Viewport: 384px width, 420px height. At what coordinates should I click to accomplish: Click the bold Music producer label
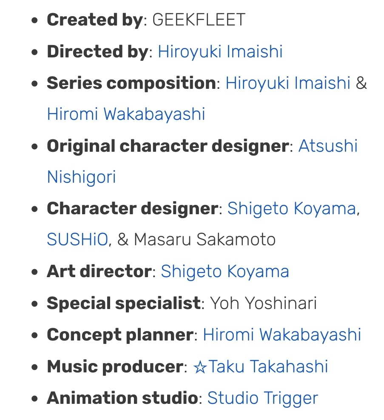click(115, 366)
